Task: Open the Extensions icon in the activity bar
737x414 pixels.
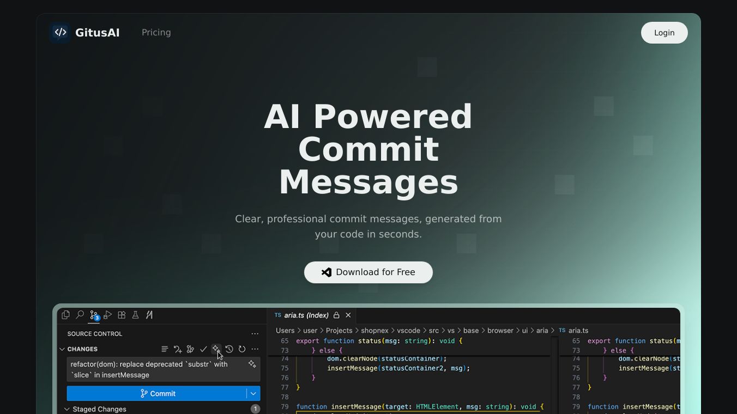Action: (122, 315)
